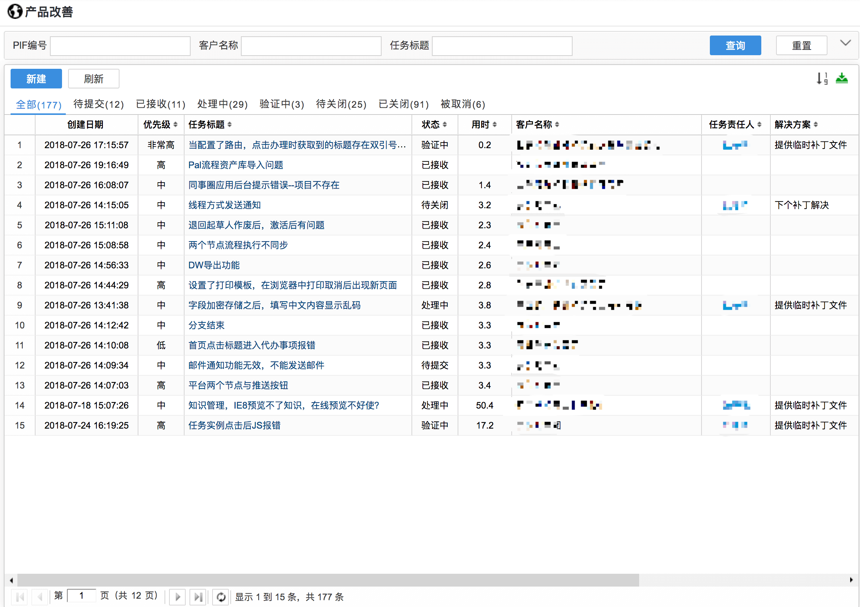Click the sort order icon in the toolbar
The height and width of the screenshot is (607, 860).
coord(822,79)
